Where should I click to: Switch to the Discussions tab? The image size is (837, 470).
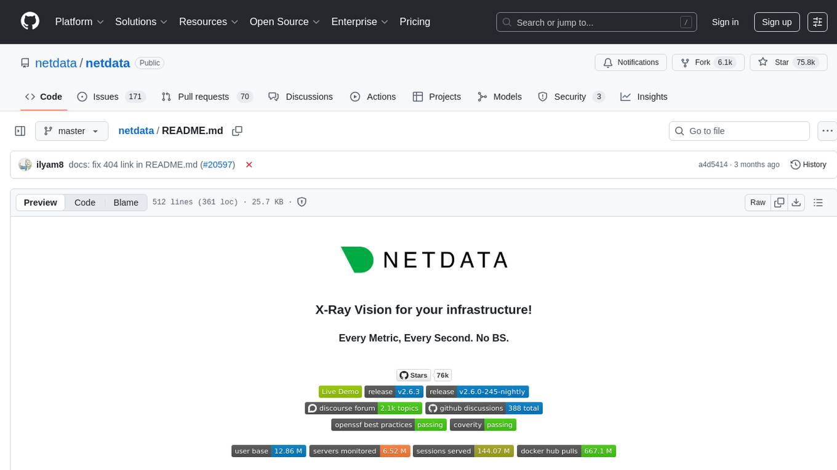tap(301, 97)
